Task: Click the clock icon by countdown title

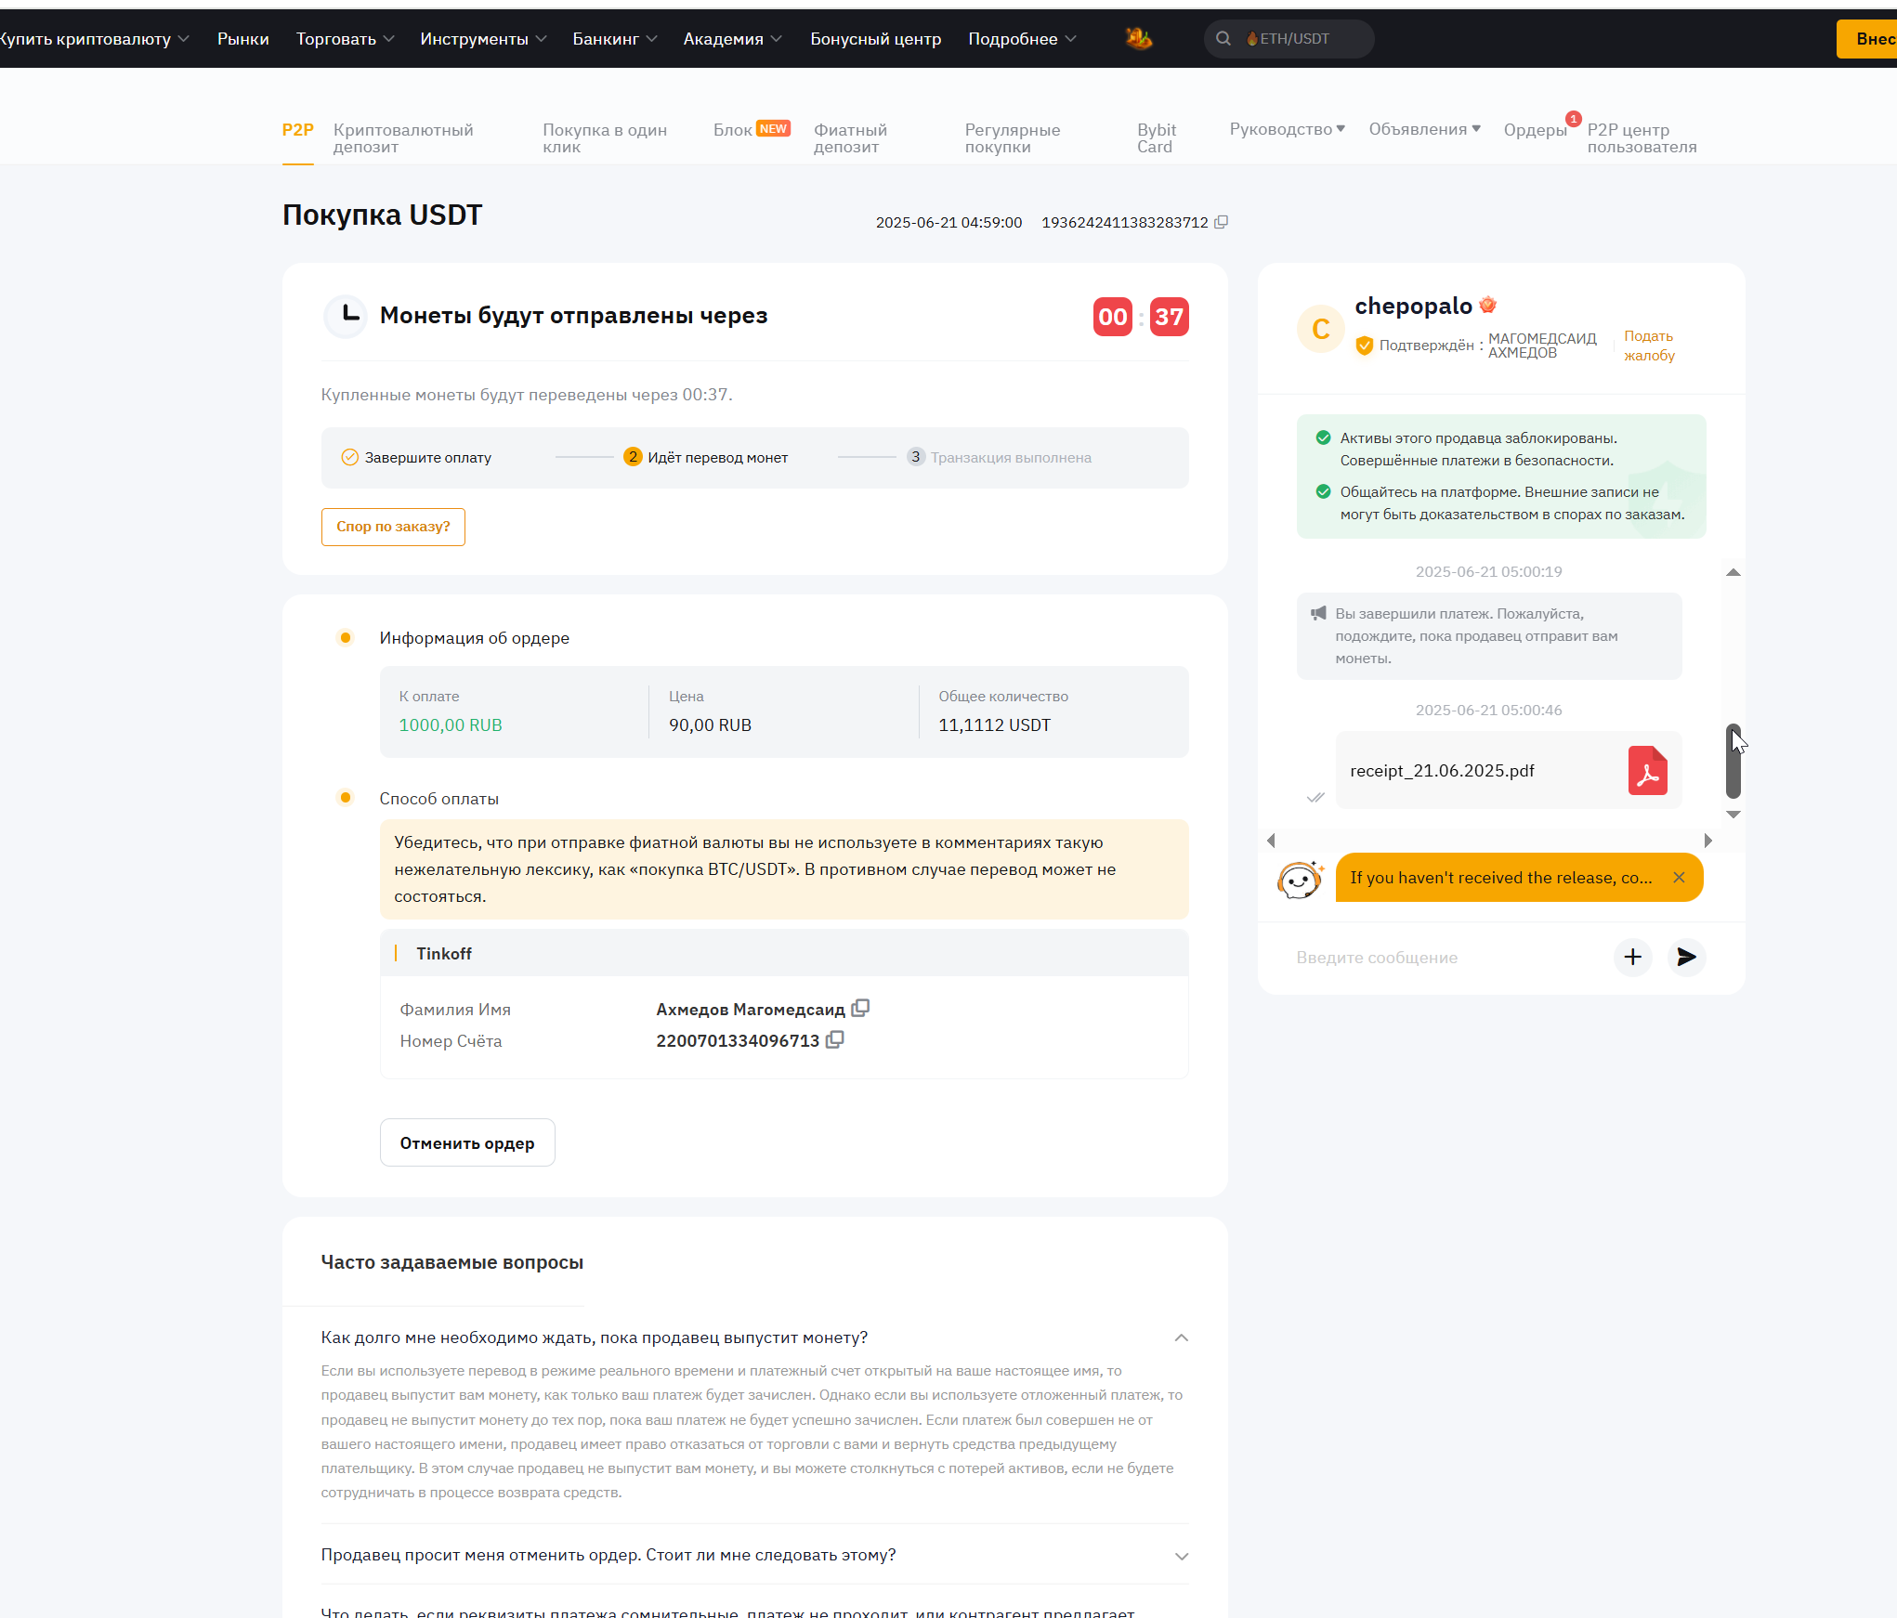Action: point(346,316)
